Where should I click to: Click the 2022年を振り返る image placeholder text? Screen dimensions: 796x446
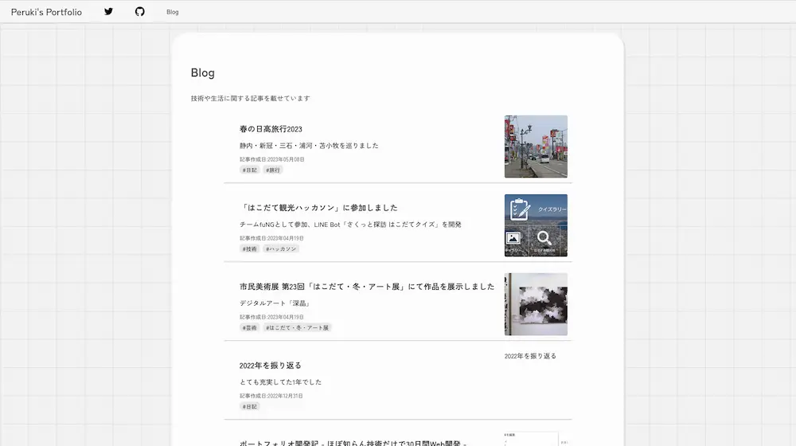530,356
